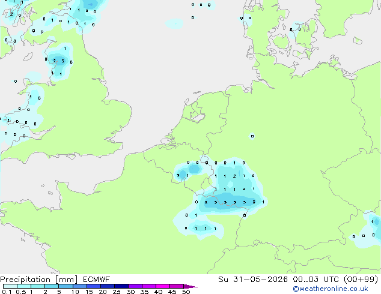Click the '0.5' legend scale label
This screenshot has height=294, width=381.
coord(21,292)
